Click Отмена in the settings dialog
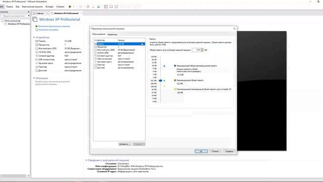Screen dimensions: 323x182 tap(215, 151)
